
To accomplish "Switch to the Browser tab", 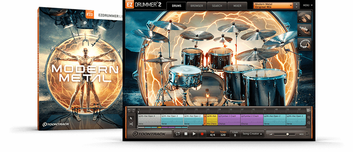I will (x=196, y=6).
